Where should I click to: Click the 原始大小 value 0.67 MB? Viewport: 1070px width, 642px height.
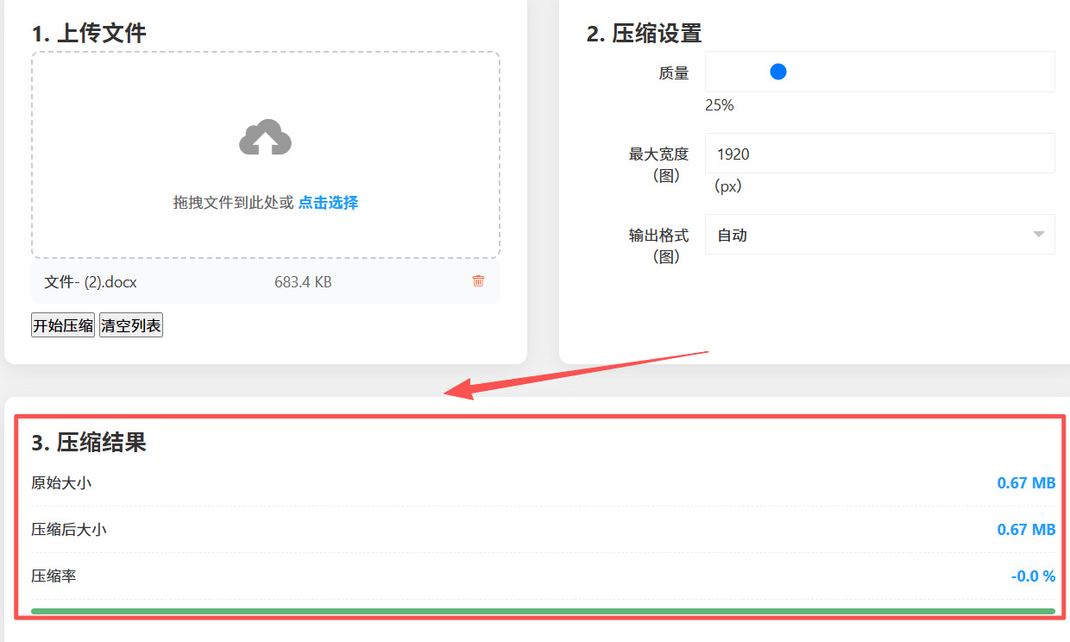(1026, 483)
